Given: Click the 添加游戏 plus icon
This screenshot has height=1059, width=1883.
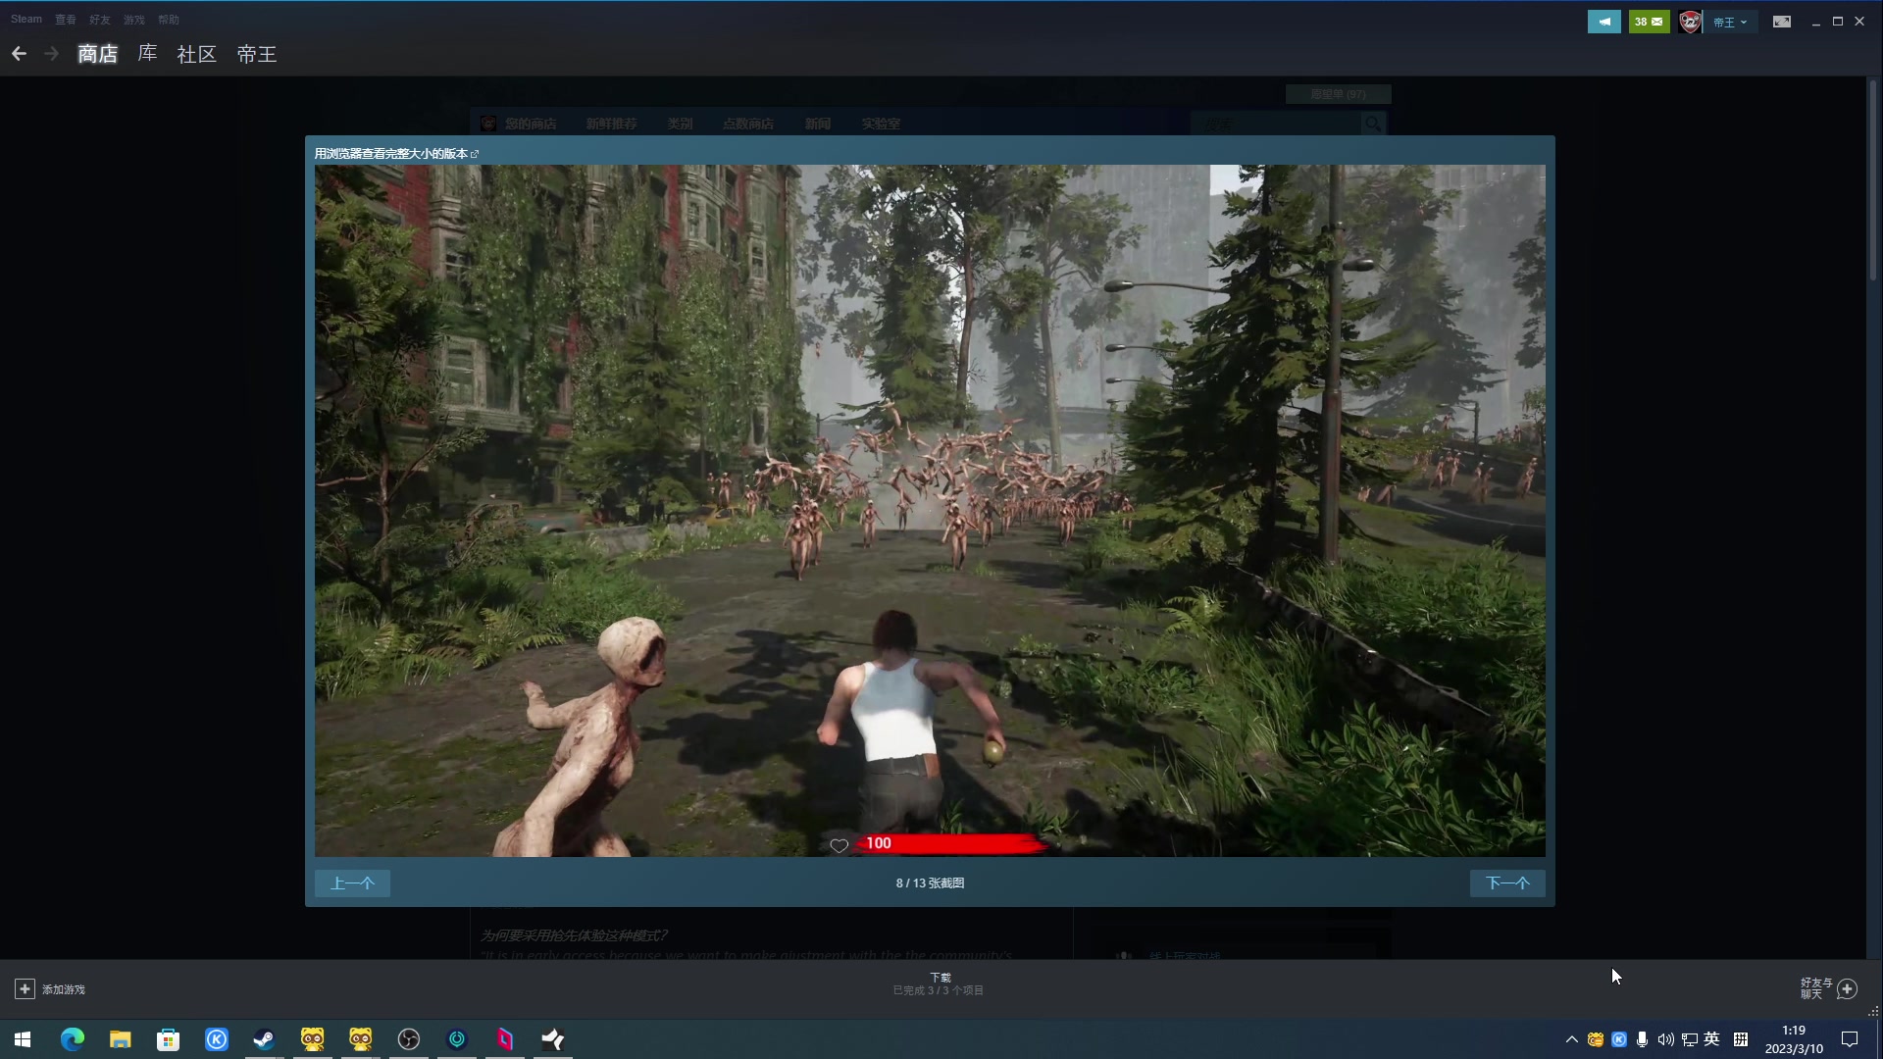Looking at the screenshot, I should pyautogui.click(x=25, y=989).
